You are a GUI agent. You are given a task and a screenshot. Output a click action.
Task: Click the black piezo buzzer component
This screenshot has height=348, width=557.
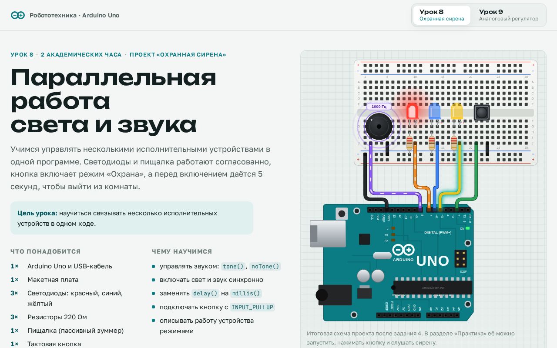coord(379,126)
